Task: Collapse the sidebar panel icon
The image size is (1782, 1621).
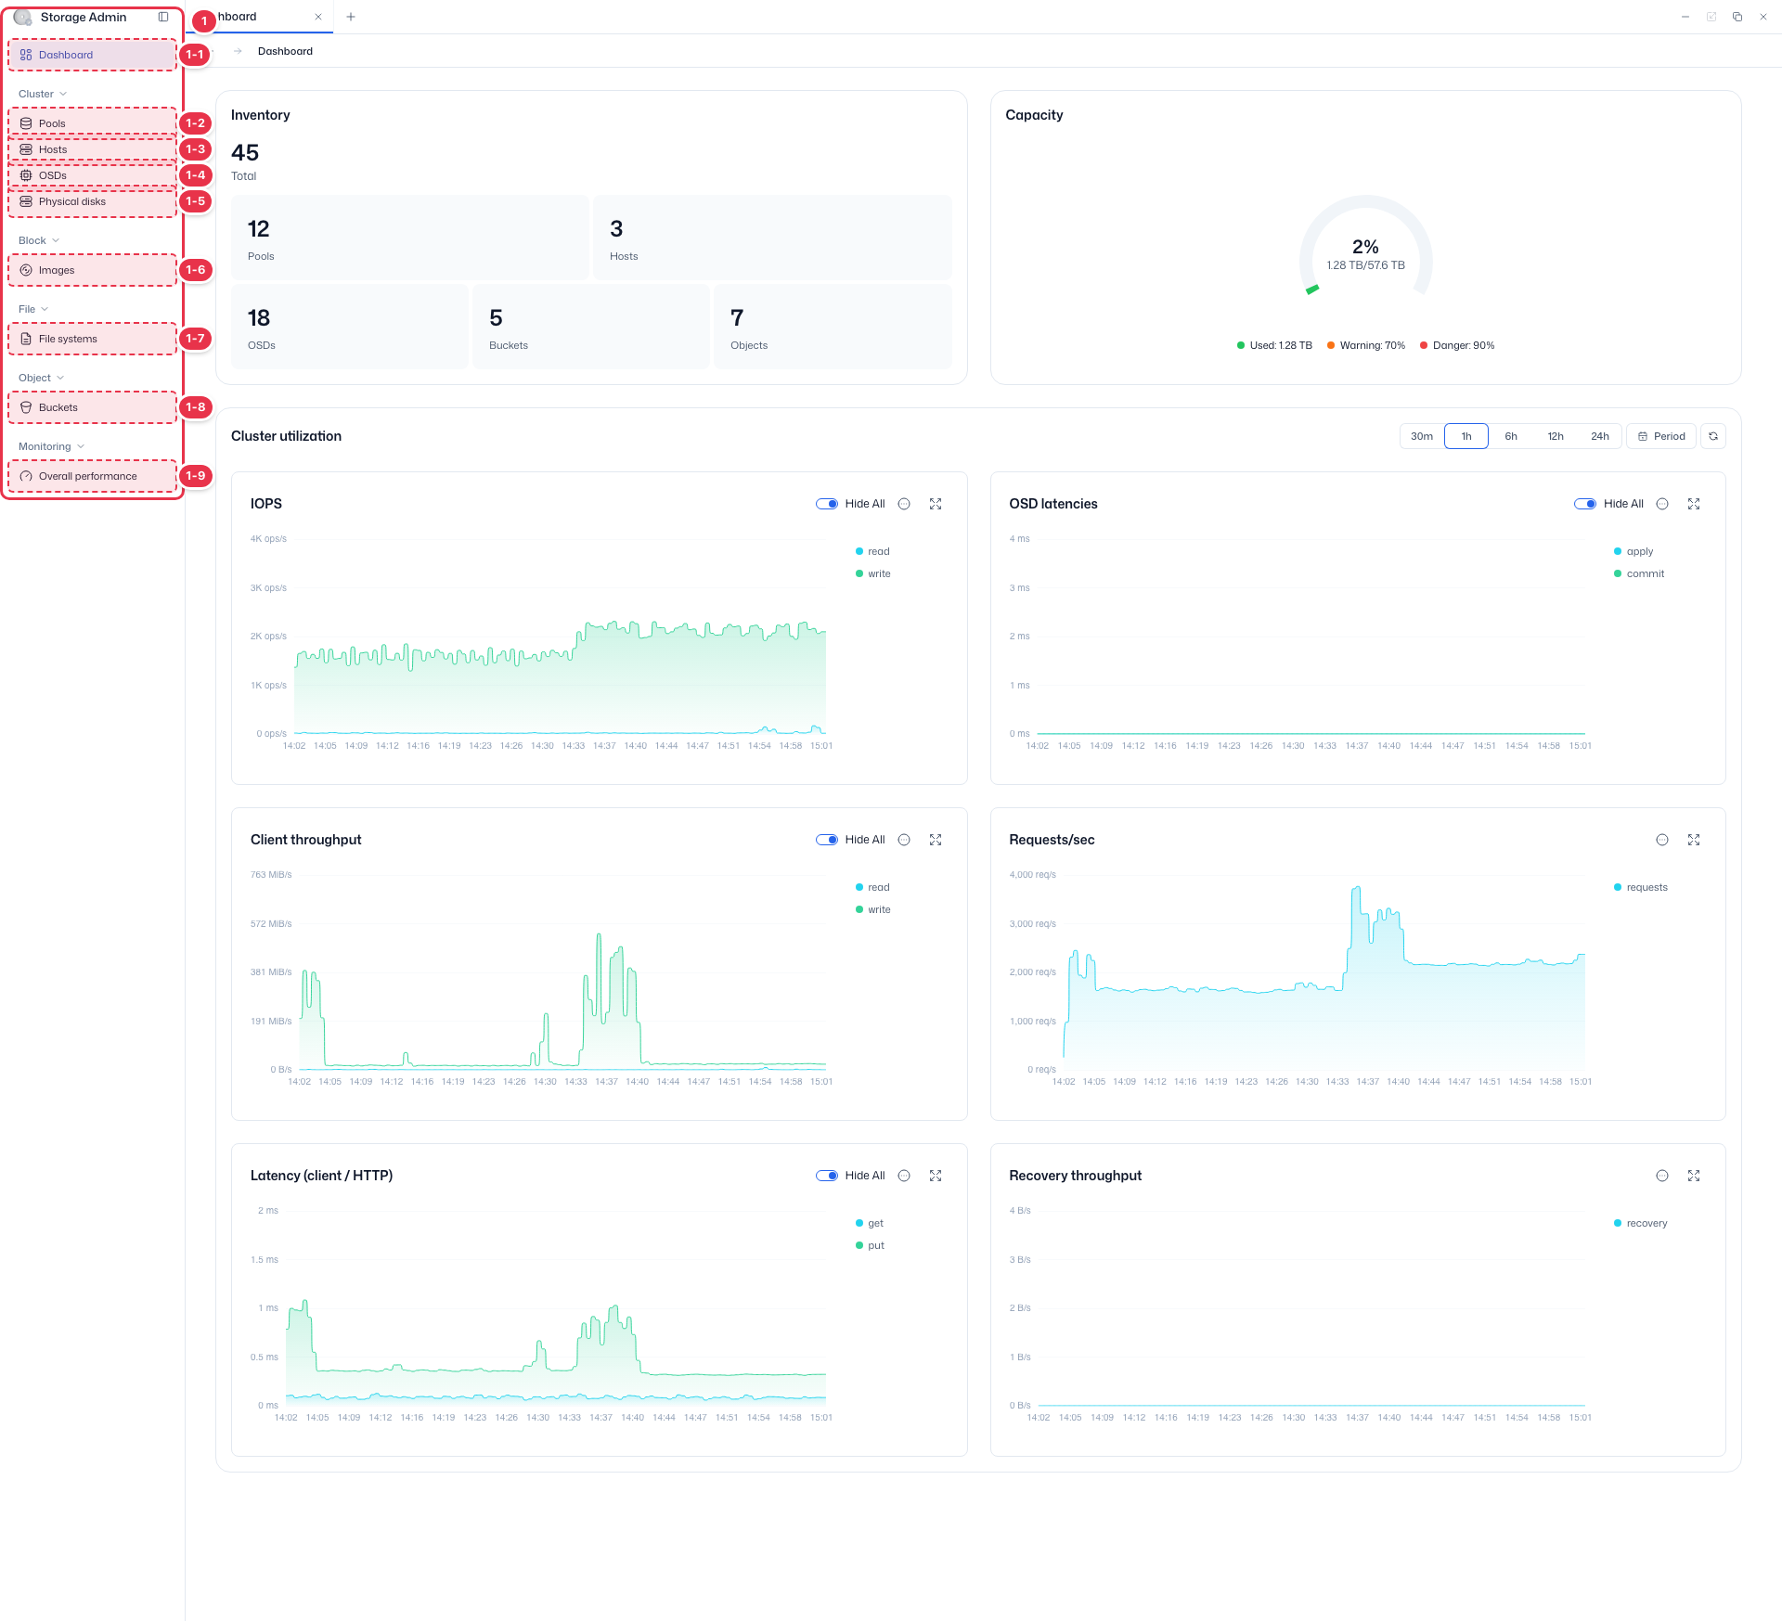Action: coord(163,17)
